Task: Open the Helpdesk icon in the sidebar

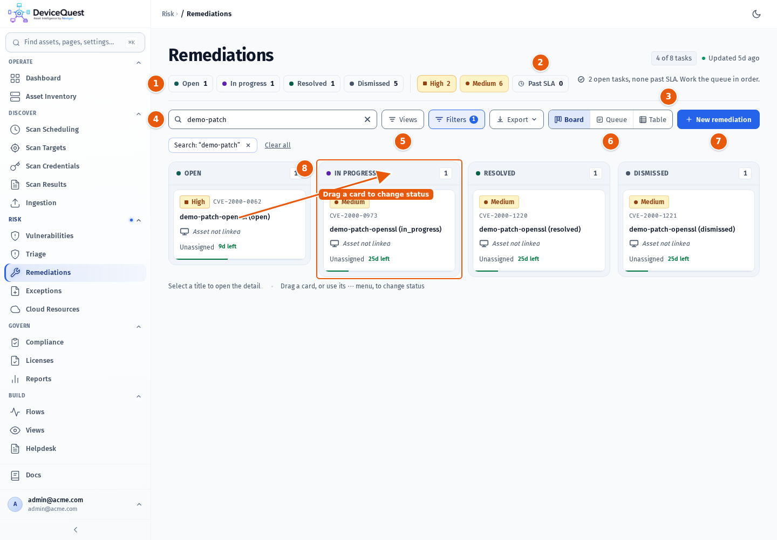Action: (x=15, y=449)
